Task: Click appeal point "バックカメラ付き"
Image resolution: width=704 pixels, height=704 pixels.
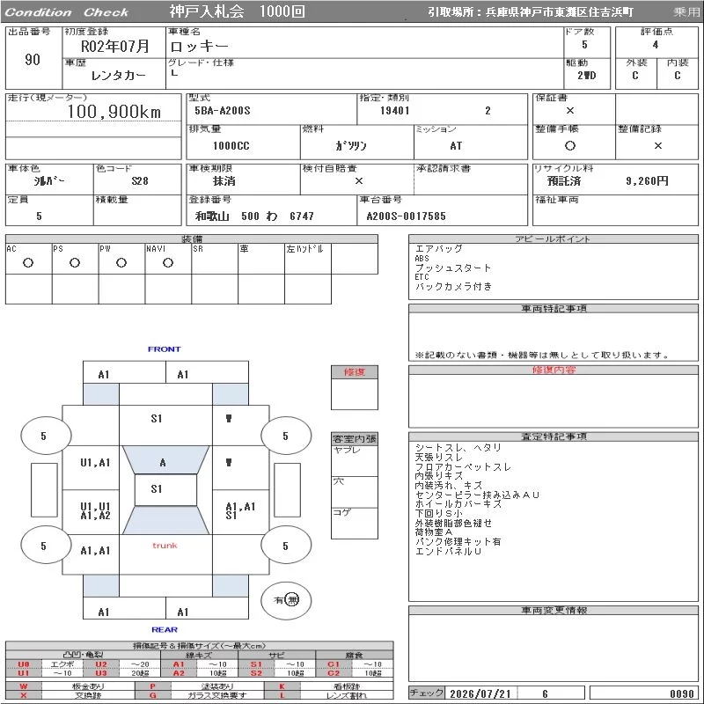Action: (x=453, y=287)
